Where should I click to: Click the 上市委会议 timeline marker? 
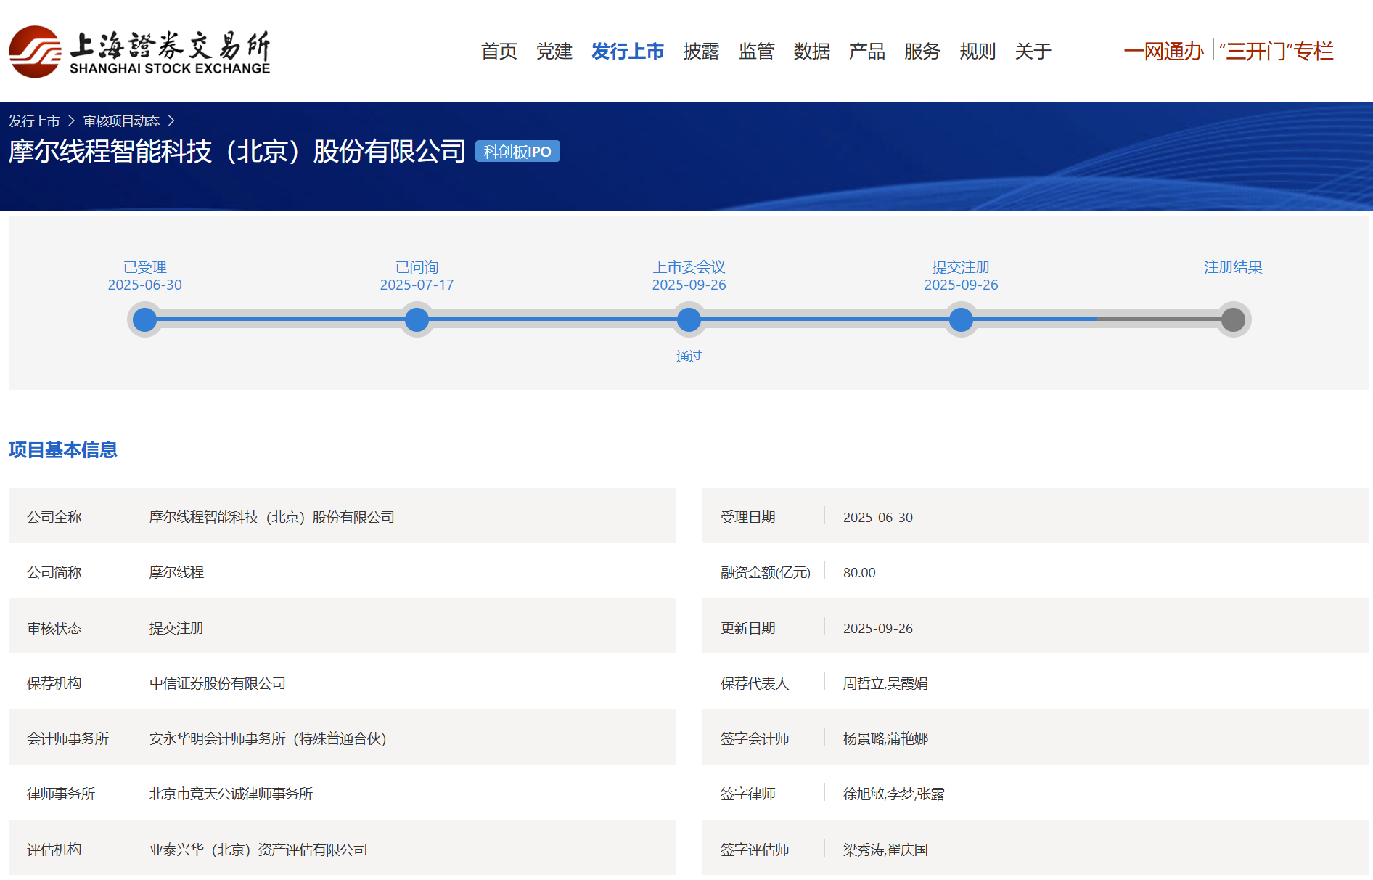pos(689,319)
